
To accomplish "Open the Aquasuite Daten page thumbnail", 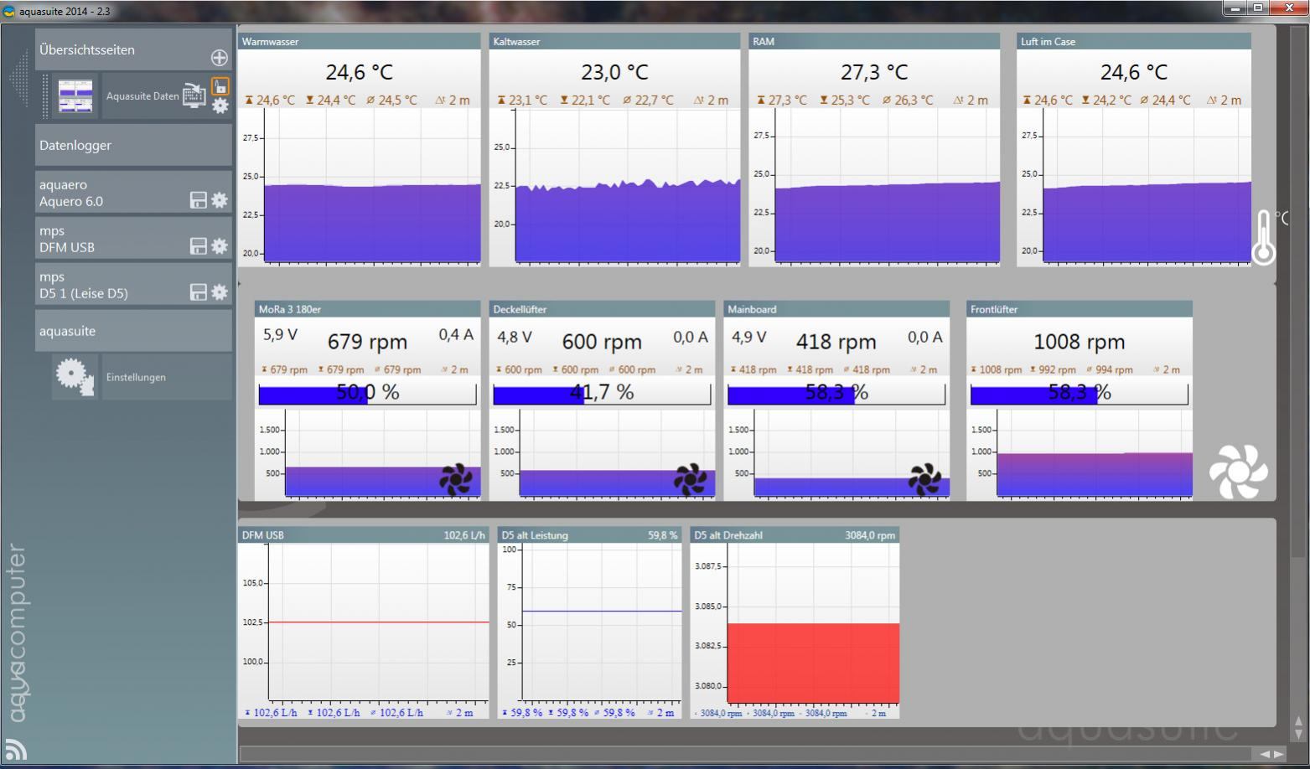I will [x=75, y=96].
